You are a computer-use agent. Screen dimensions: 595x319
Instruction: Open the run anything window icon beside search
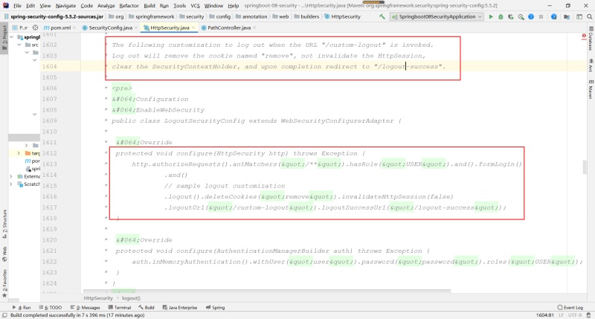(579, 16)
